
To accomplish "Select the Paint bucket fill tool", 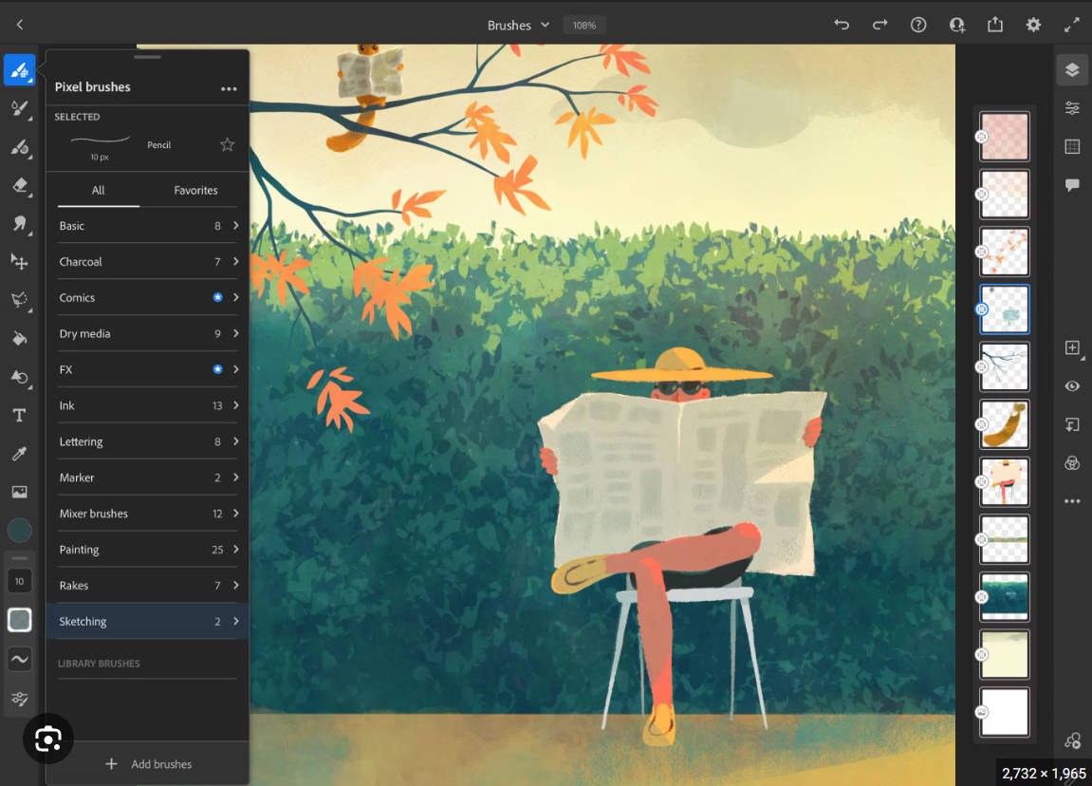I will pos(19,338).
